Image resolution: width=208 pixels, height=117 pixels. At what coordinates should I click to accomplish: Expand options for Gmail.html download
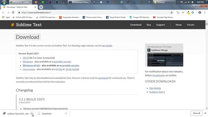coord(66,113)
